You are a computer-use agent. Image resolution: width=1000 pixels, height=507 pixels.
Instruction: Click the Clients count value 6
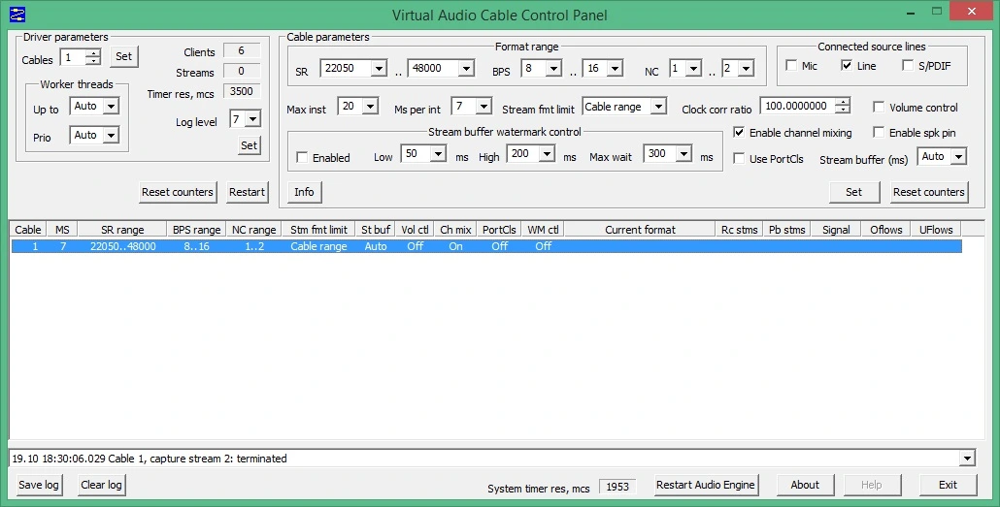tap(242, 51)
